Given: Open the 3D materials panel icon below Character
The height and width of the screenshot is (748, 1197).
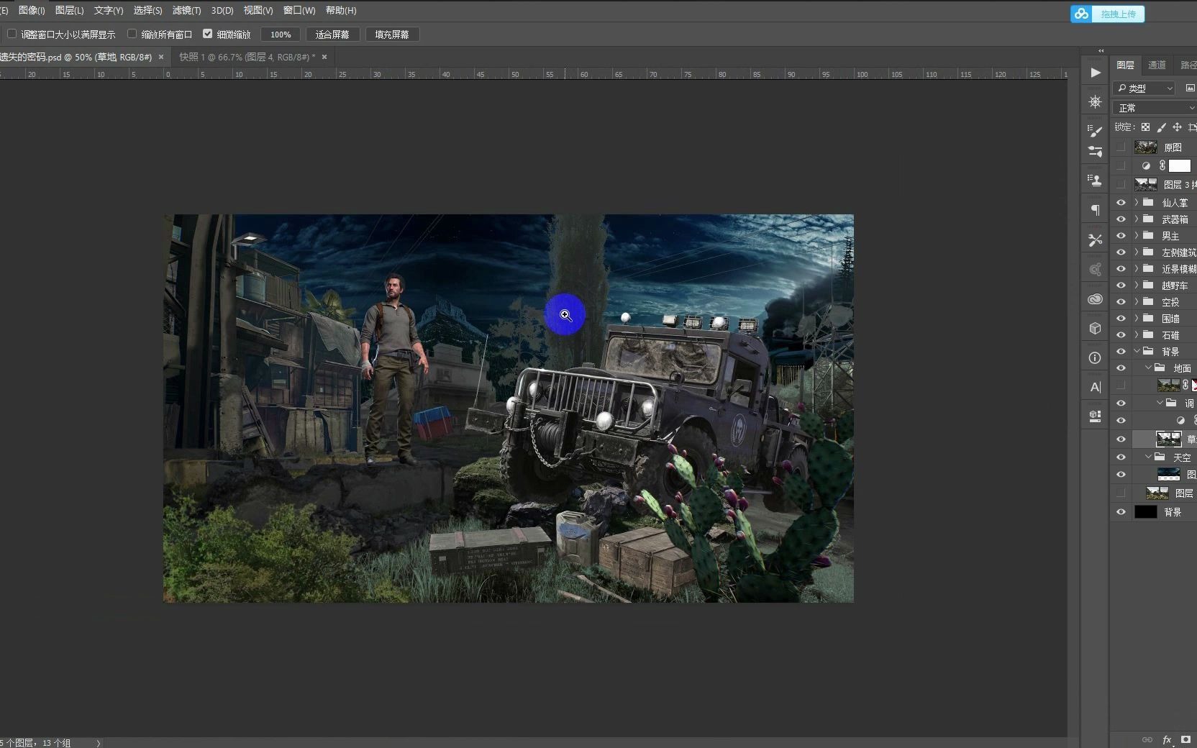Looking at the screenshot, I should pos(1095,416).
